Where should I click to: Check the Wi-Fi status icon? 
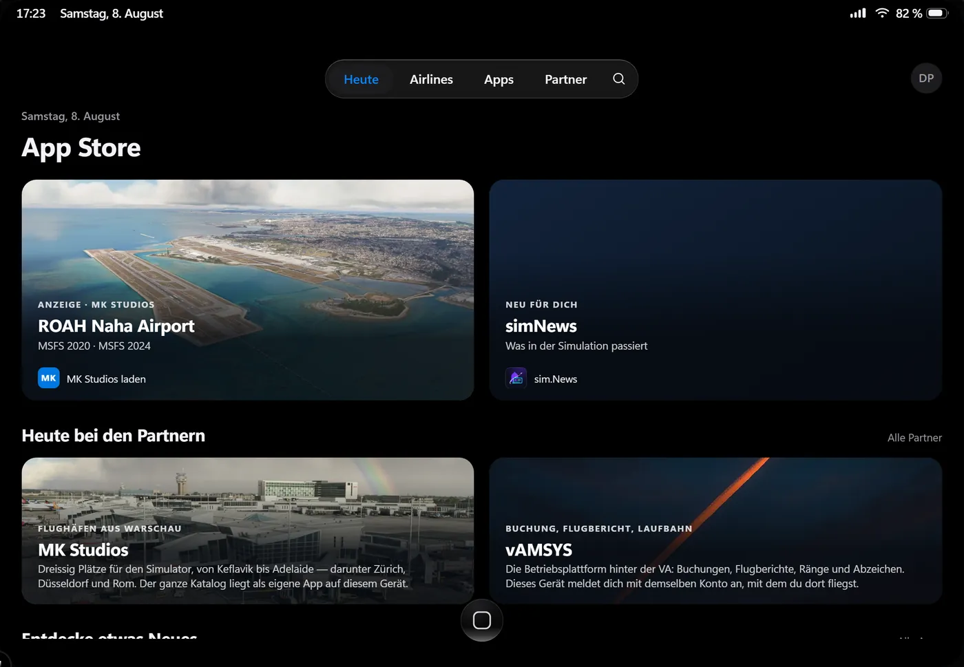coord(882,13)
